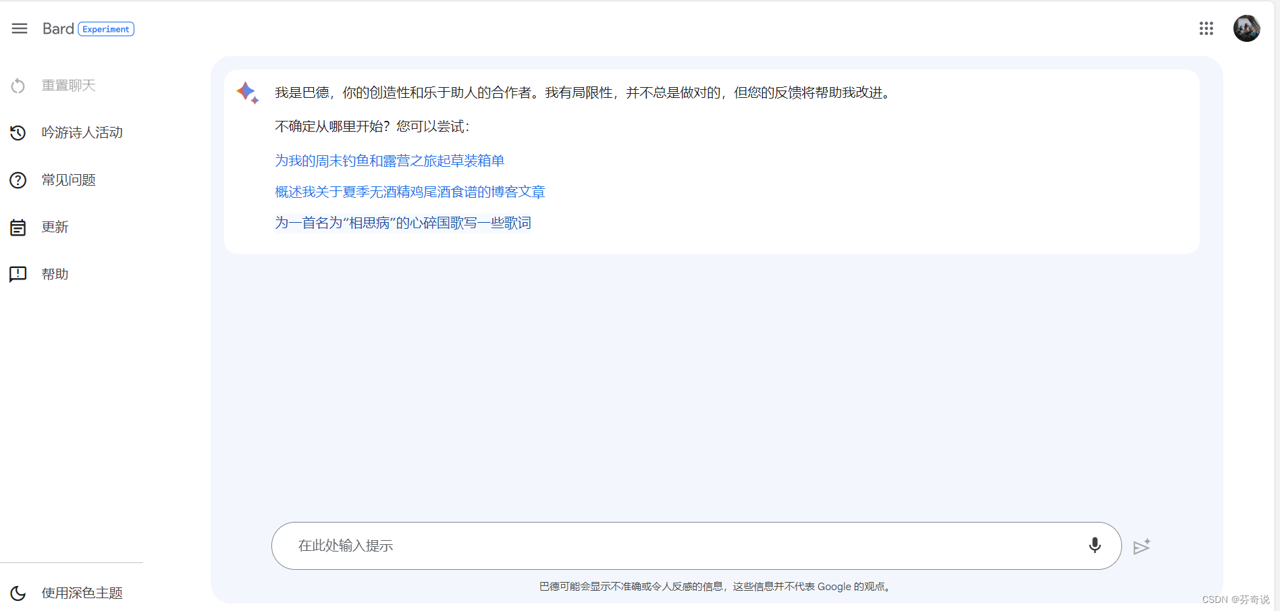The image size is (1280, 611).
Task: Open the account profile avatar
Action: pyautogui.click(x=1246, y=28)
